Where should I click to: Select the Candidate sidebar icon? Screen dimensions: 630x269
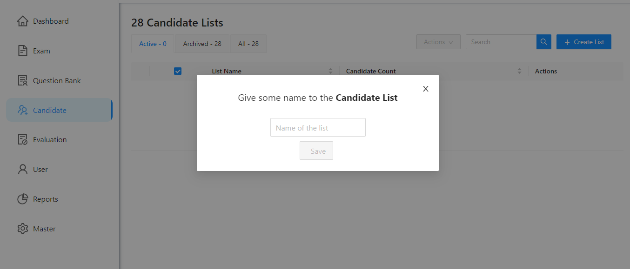tap(23, 110)
